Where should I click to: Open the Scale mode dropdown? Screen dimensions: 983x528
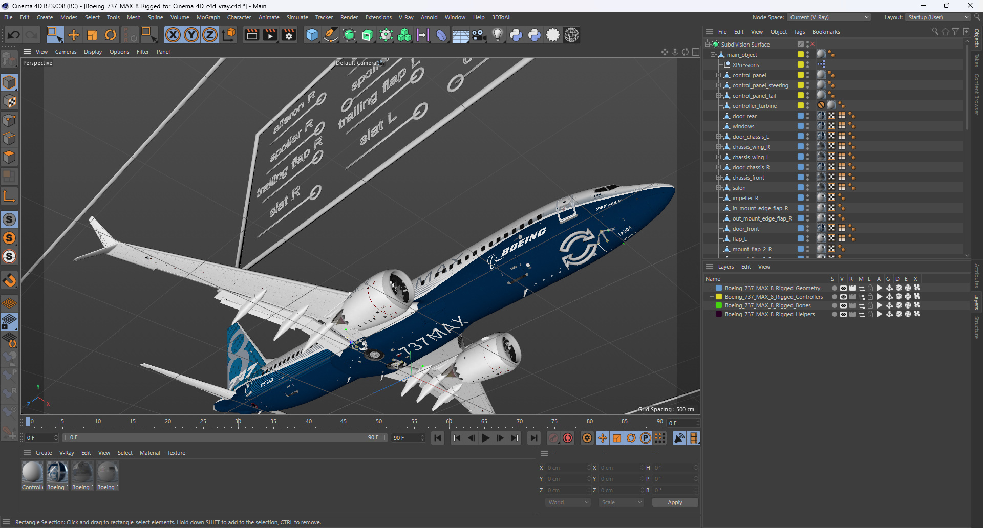pyautogui.click(x=621, y=502)
